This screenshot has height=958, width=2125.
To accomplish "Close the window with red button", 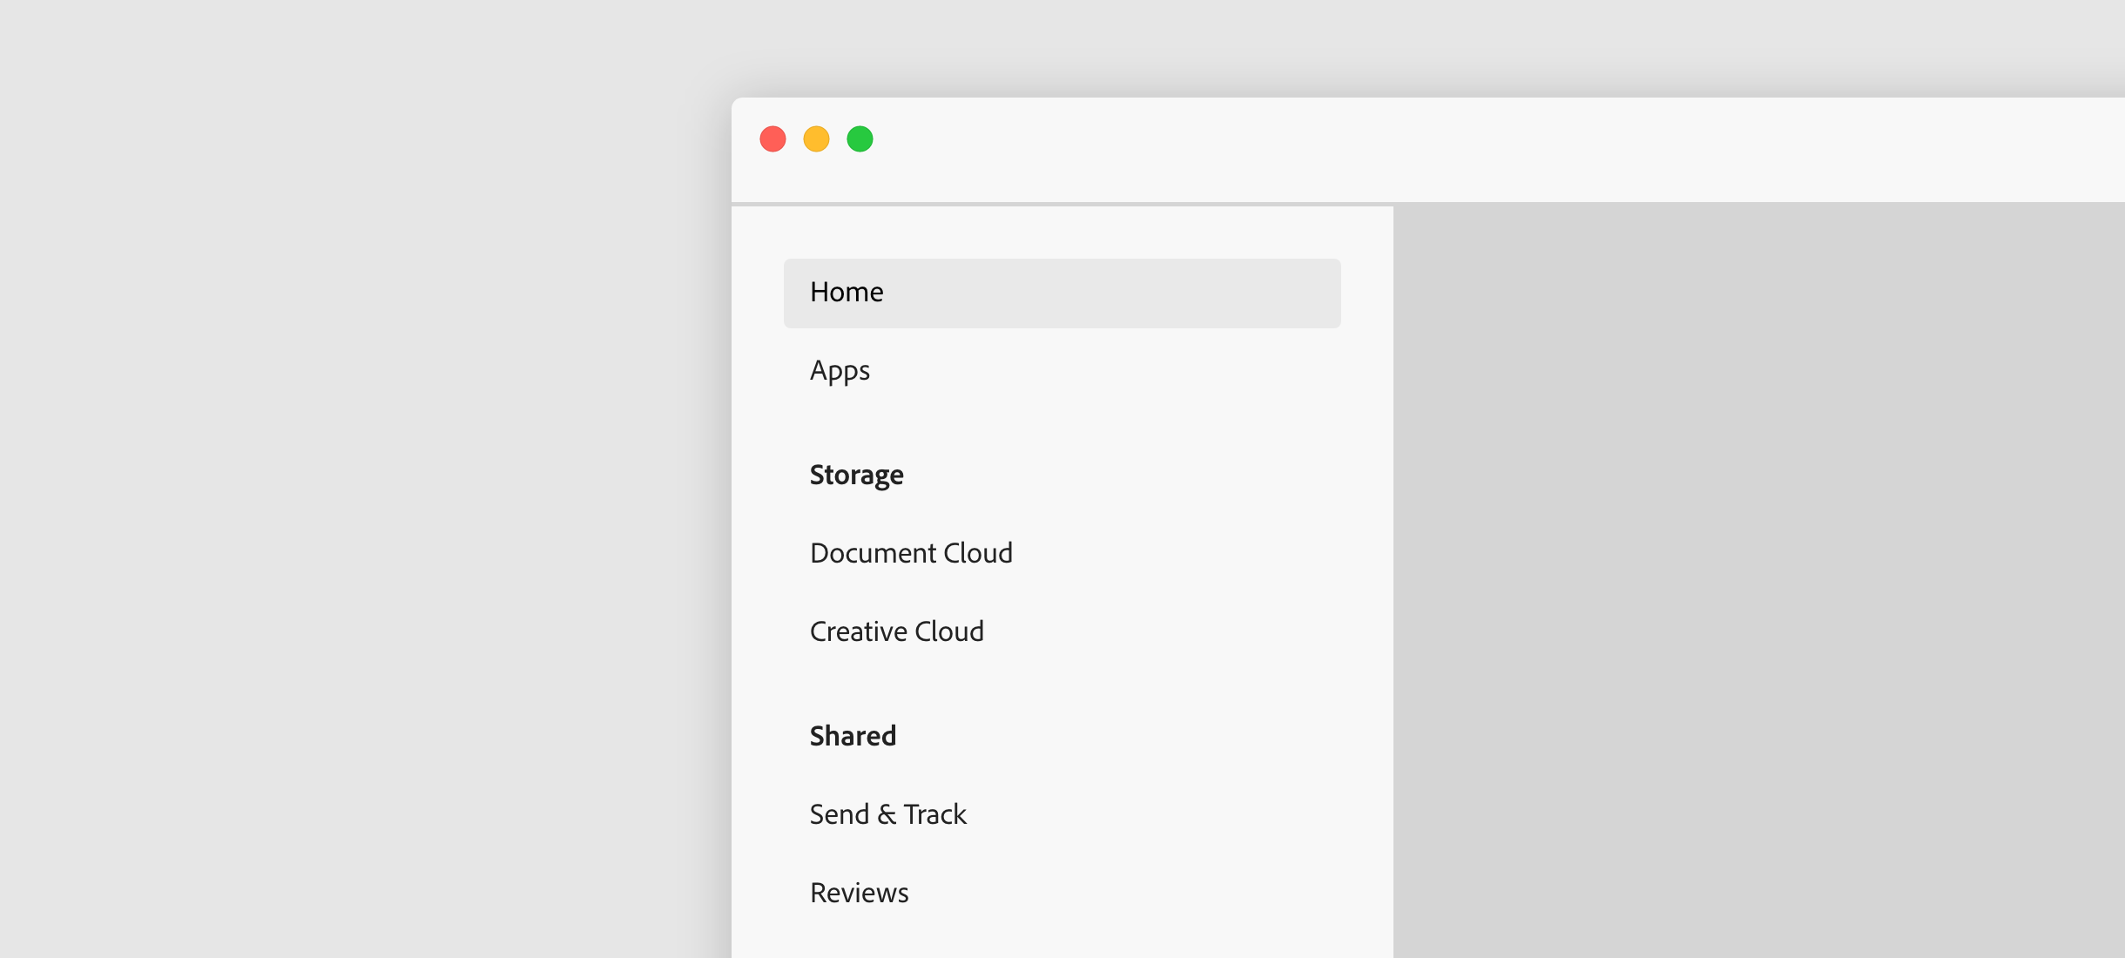I will [772, 139].
